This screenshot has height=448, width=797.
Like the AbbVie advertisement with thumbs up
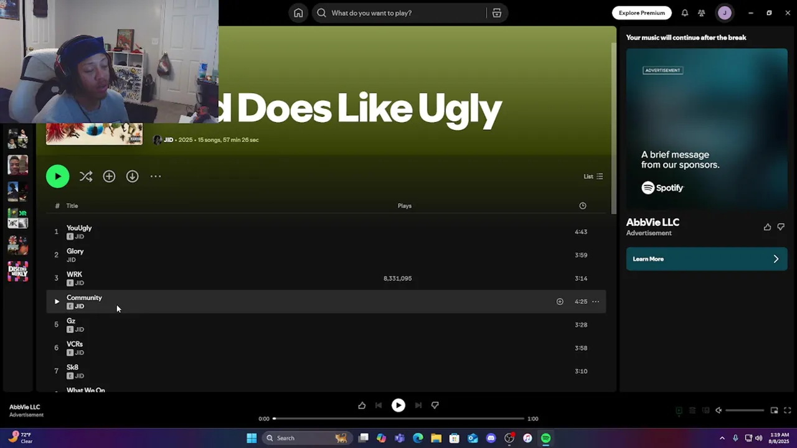tap(767, 227)
